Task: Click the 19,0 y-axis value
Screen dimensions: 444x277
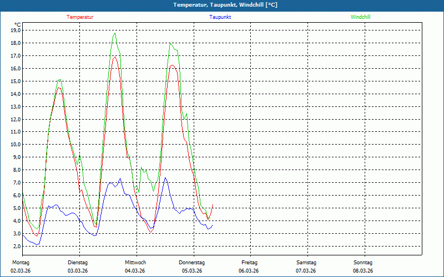Action: (16, 30)
